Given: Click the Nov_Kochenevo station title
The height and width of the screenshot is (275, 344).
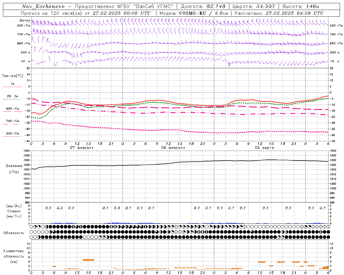Looking at the screenshot, I should 43,6.
